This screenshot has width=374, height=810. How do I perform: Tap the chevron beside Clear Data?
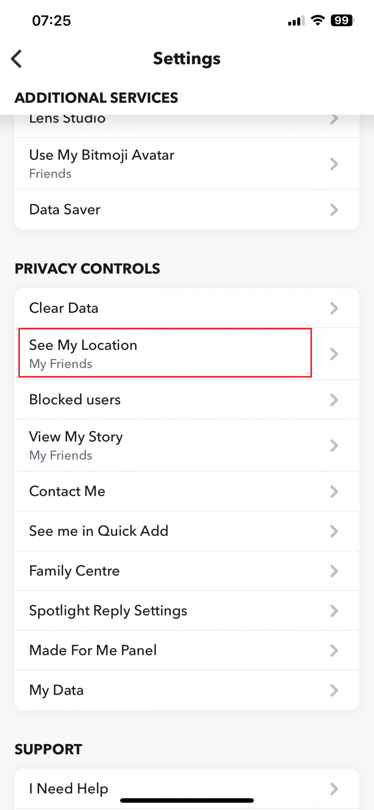[334, 308]
